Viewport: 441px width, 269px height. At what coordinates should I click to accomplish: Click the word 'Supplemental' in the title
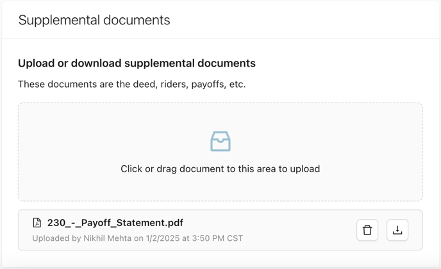coord(59,20)
